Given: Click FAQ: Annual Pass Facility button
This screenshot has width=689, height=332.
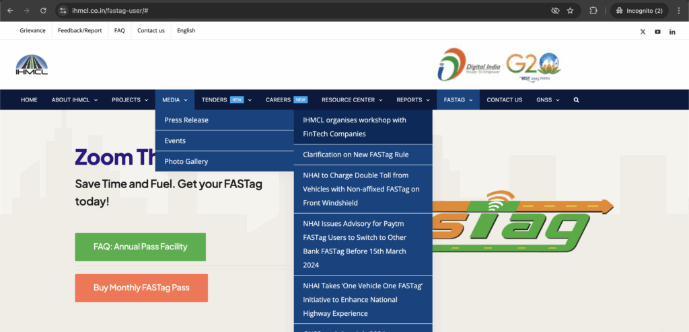Looking at the screenshot, I should (x=140, y=247).
